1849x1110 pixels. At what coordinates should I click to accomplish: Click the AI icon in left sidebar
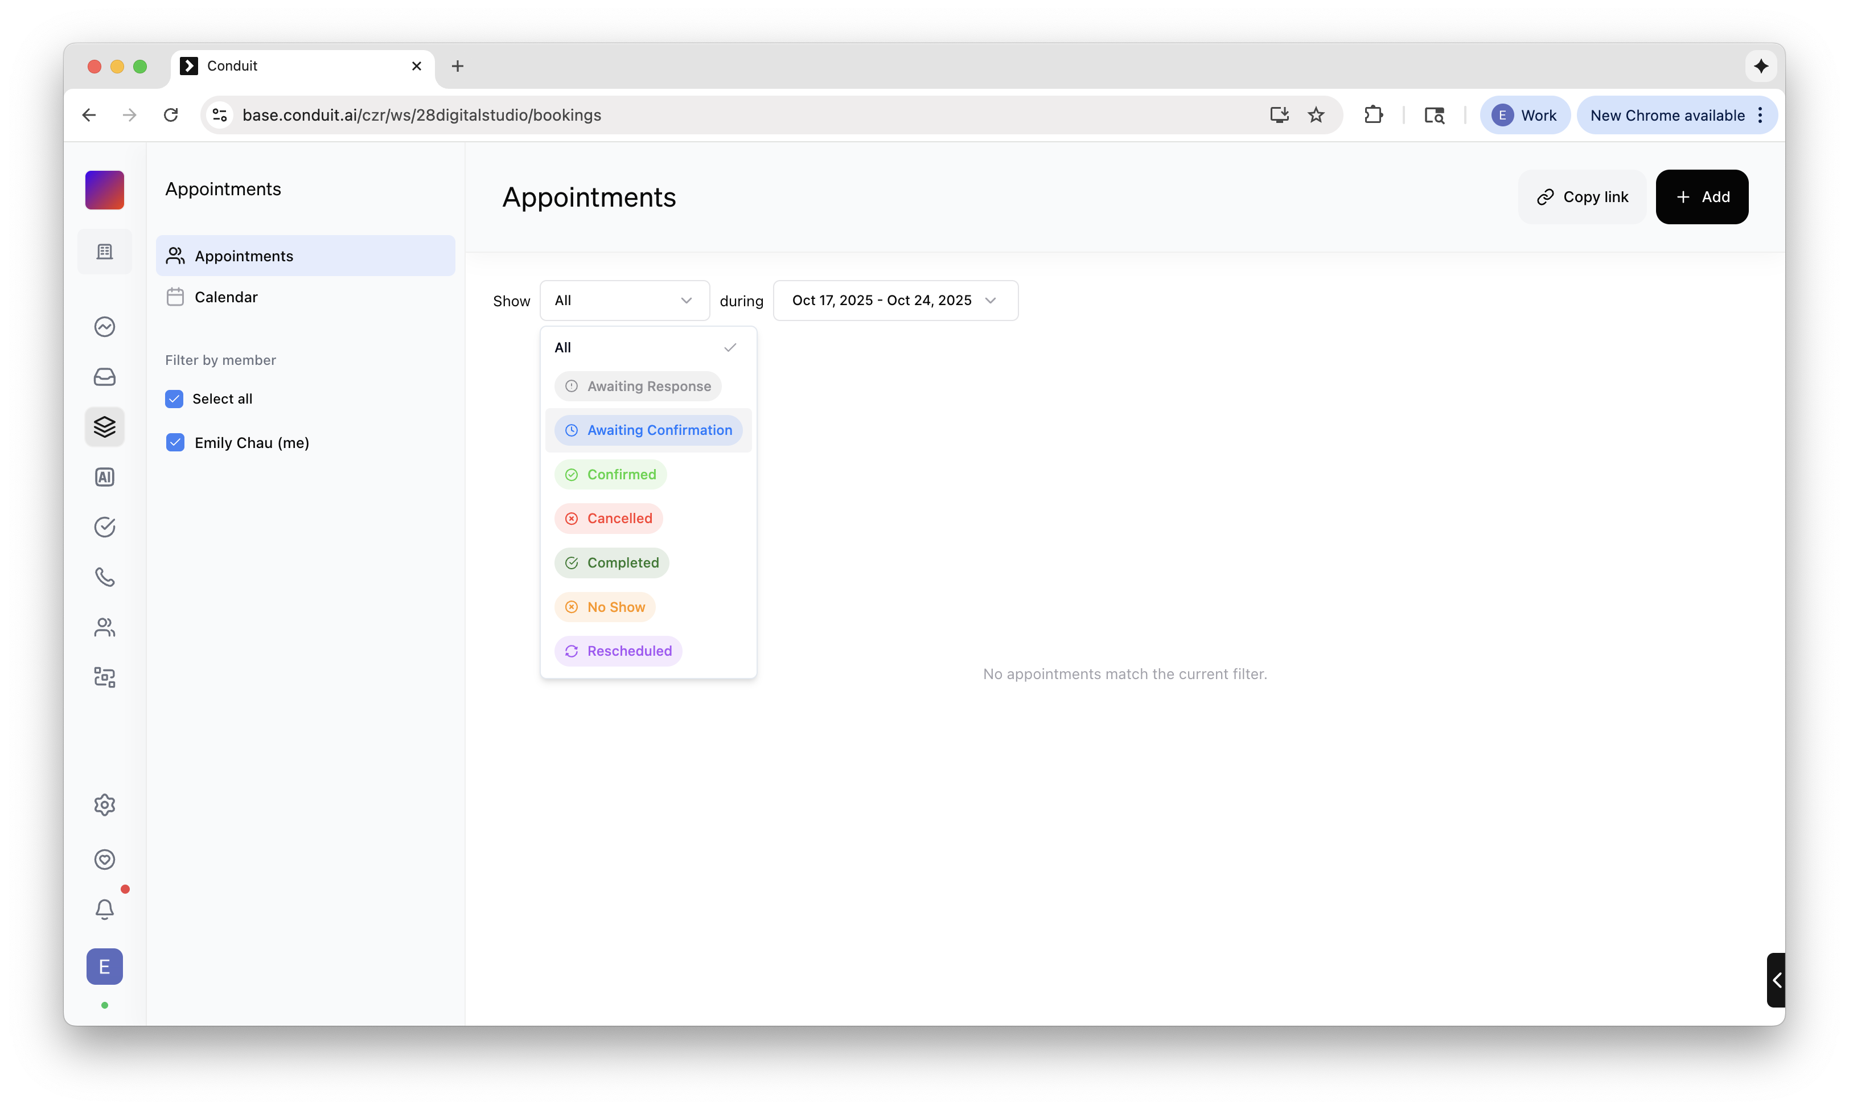click(x=105, y=477)
